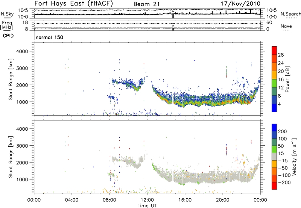This screenshot has height=208, width=301.
Task: Click the '18' tick on frequency axis
Action: (x=25, y=23)
